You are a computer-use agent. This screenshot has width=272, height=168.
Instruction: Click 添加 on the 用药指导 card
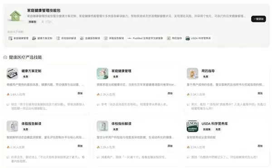coord(260,93)
